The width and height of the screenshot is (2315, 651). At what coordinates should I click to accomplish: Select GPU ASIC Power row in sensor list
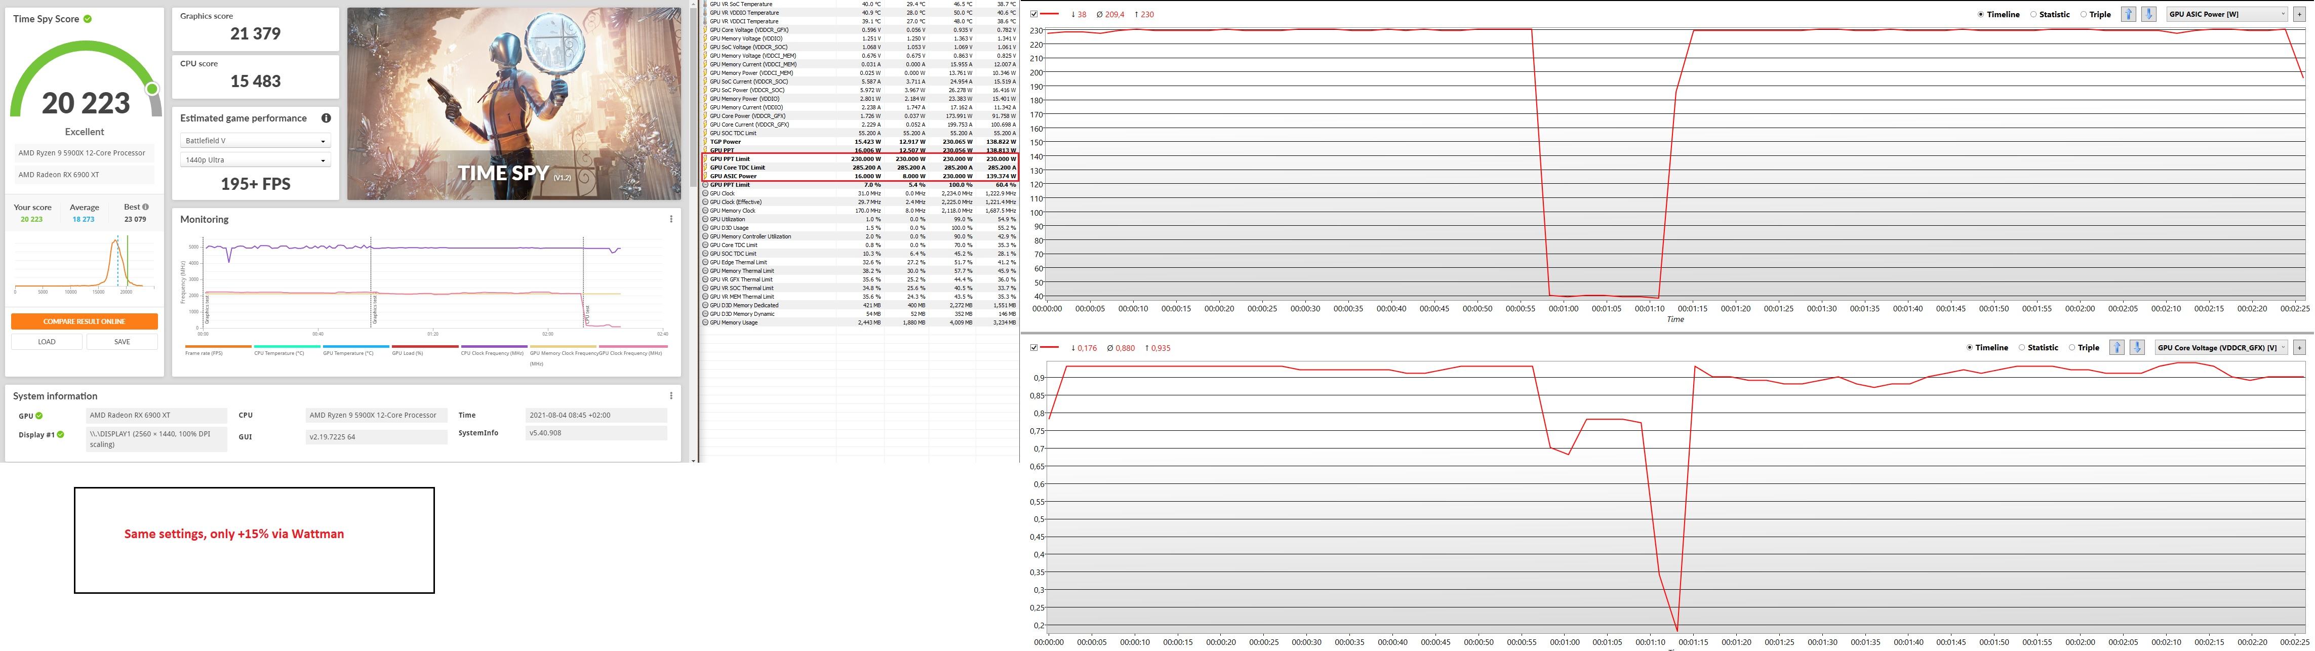(x=733, y=176)
